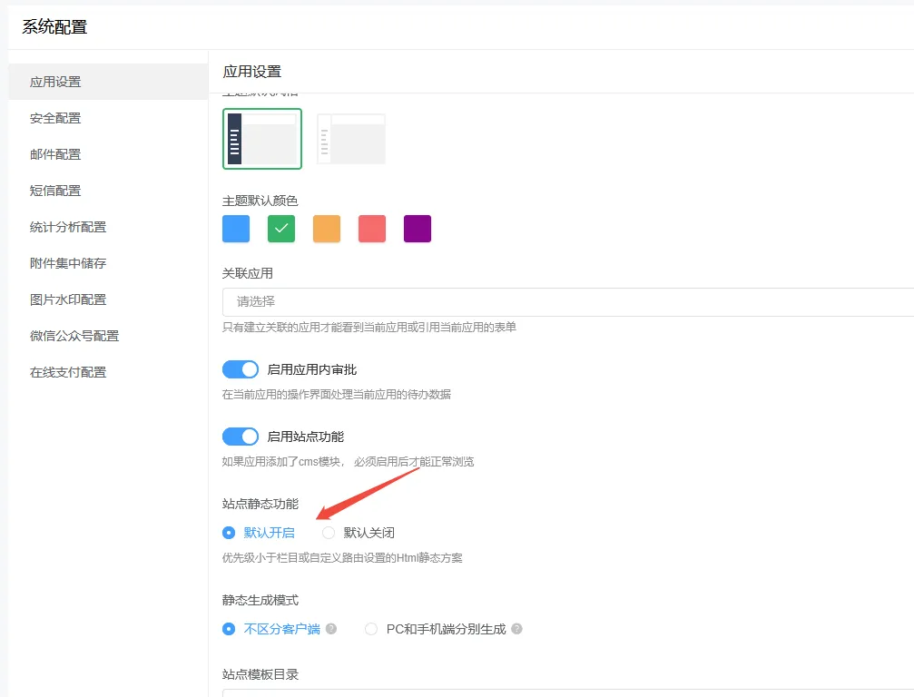This screenshot has width=914, height=697.
Task: Click help icon next to PC和手机端分别生成
Action: pyautogui.click(x=516, y=629)
